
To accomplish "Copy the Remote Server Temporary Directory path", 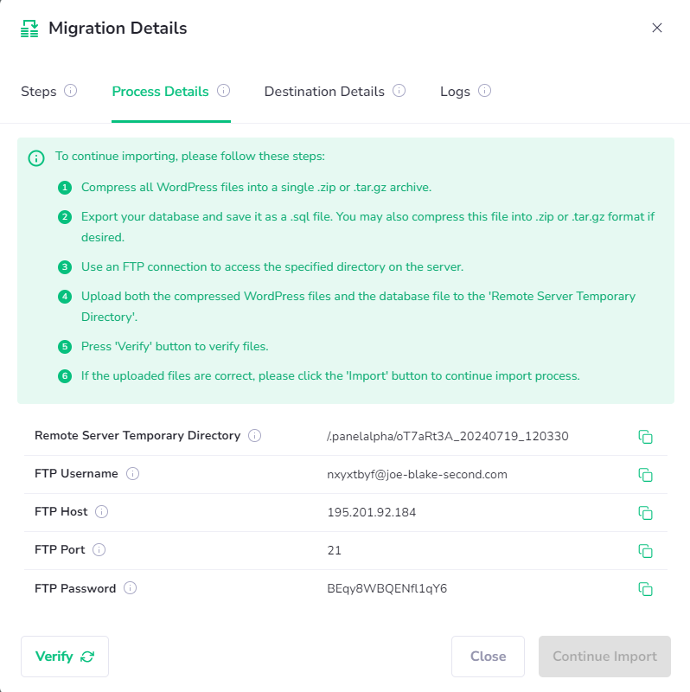I will tap(645, 437).
